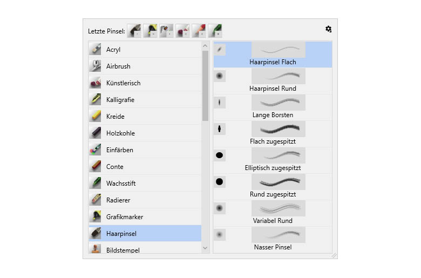421x278 pixels.
Task: Click category list scroll up arrow
Action: coord(205,46)
